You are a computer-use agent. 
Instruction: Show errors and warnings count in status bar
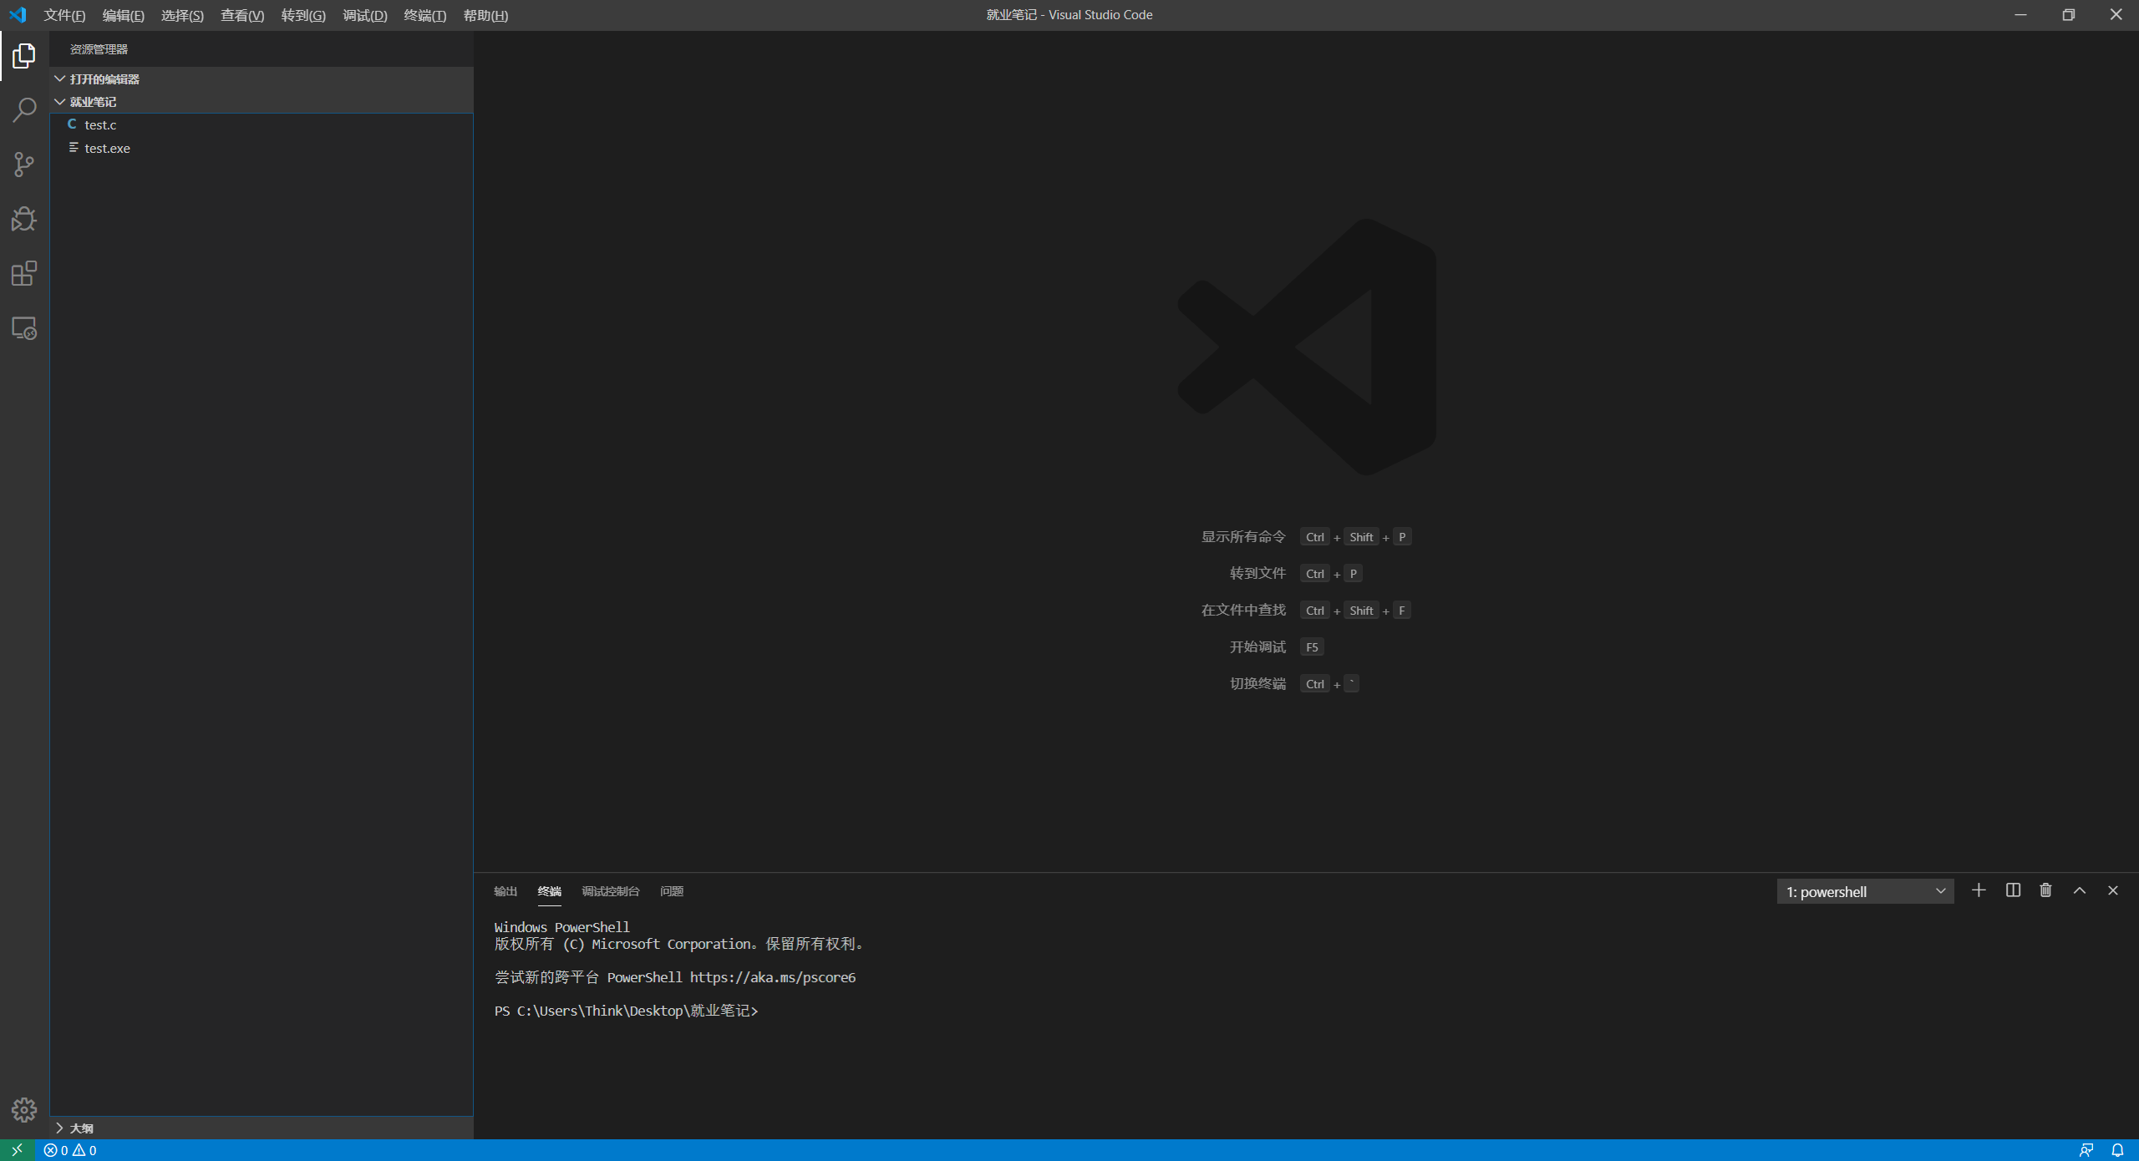pos(70,1150)
